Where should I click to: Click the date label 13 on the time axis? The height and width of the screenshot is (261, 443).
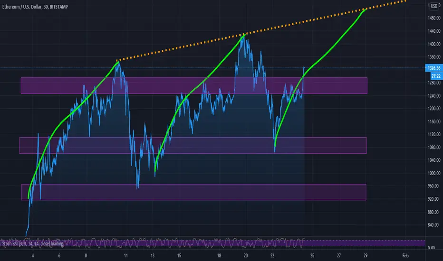pyautogui.click(x=153, y=256)
